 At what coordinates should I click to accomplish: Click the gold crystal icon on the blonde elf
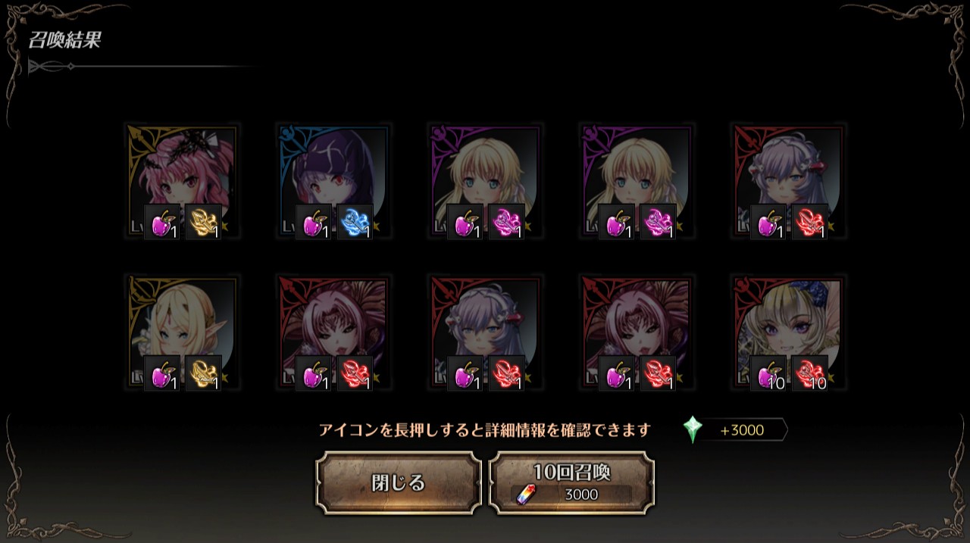[x=203, y=373]
